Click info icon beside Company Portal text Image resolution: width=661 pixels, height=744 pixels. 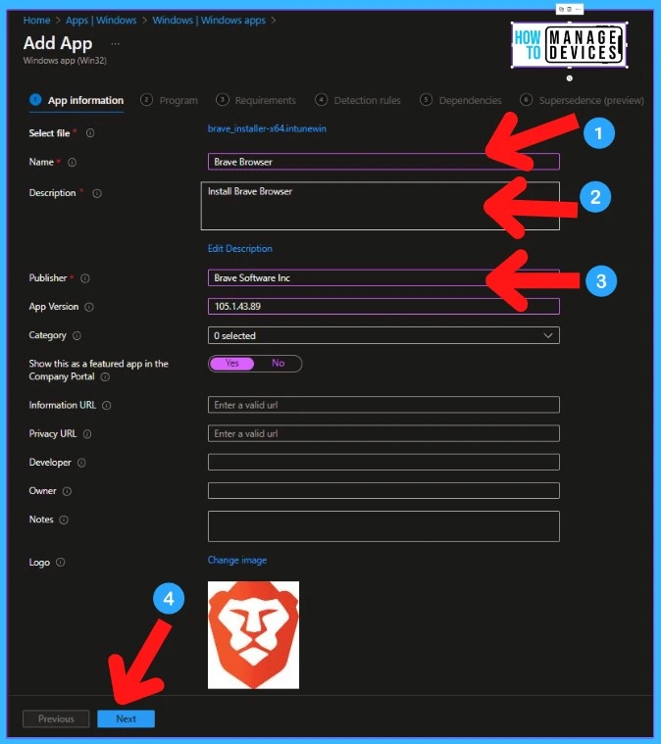tap(105, 376)
